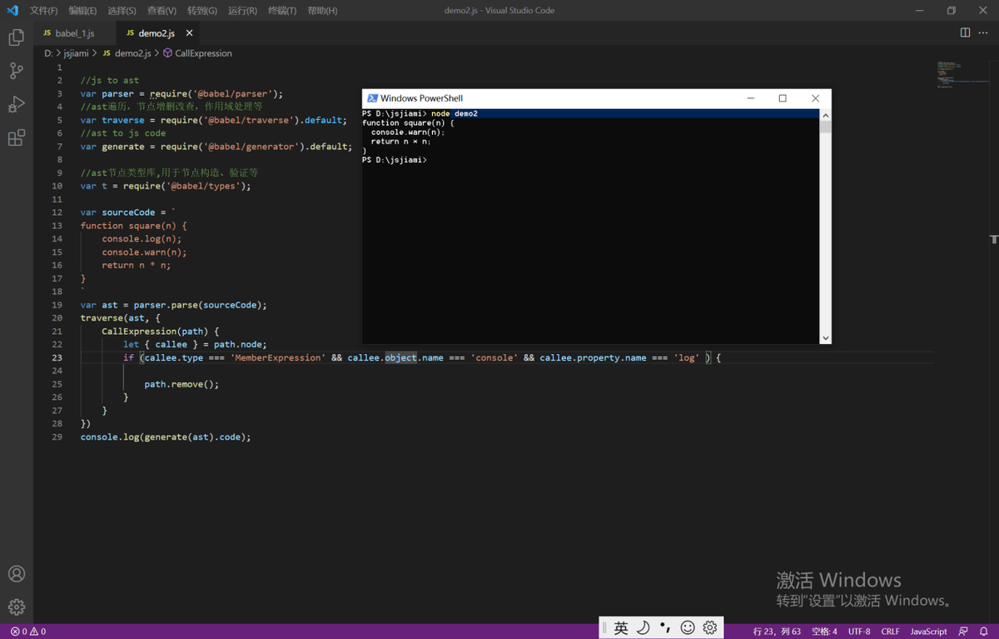Screen dimensions: 999x639
Task: Change the CRLF end of line sequence
Action: (x=890, y=632)
